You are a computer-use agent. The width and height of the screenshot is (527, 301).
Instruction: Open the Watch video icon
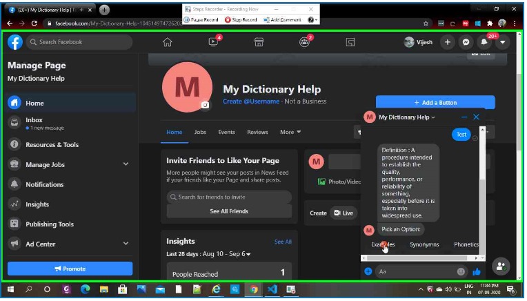pos(213,42)
